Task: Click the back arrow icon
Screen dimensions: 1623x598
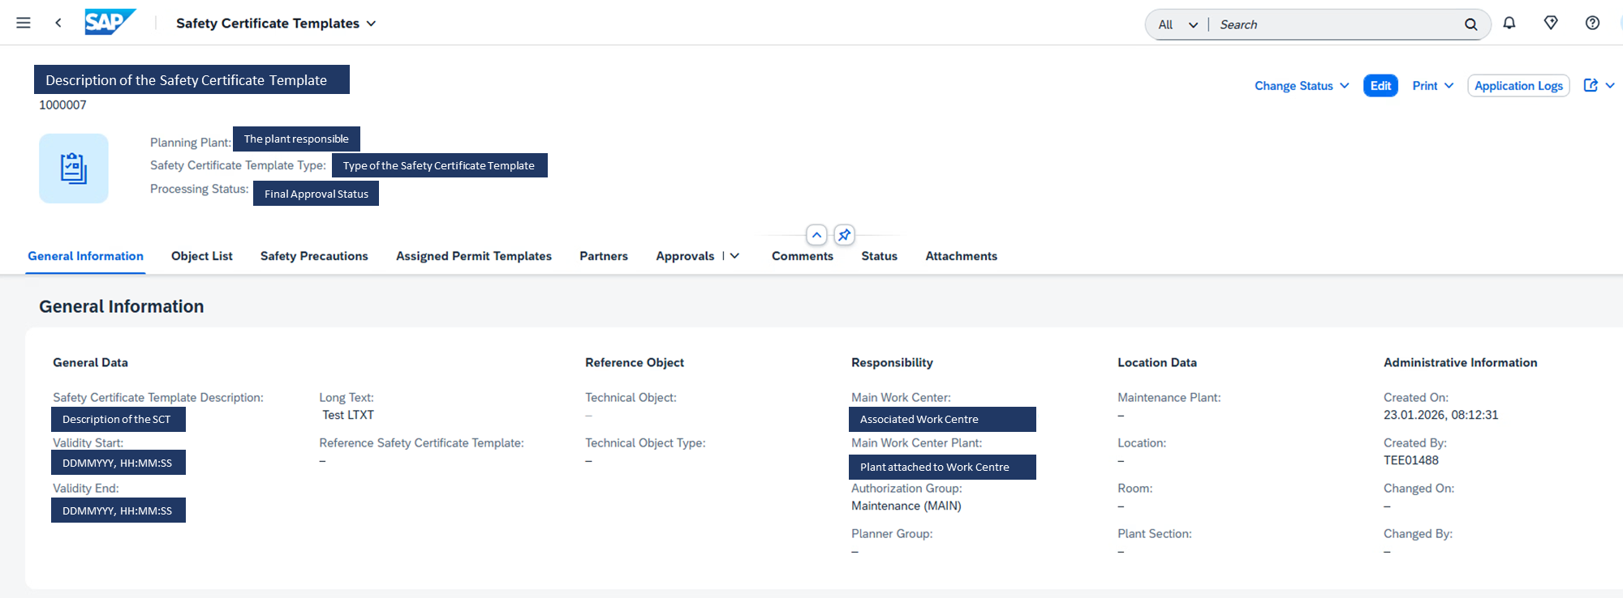Action: (58, 23)
